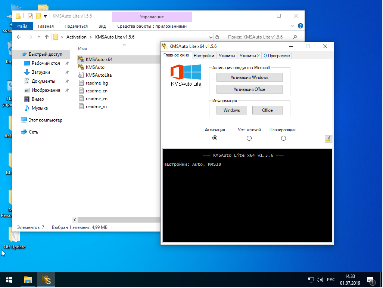The image size is (383, 288).
Task: Open the Главная ribbon tab
Action: click(x=46, y=26)
